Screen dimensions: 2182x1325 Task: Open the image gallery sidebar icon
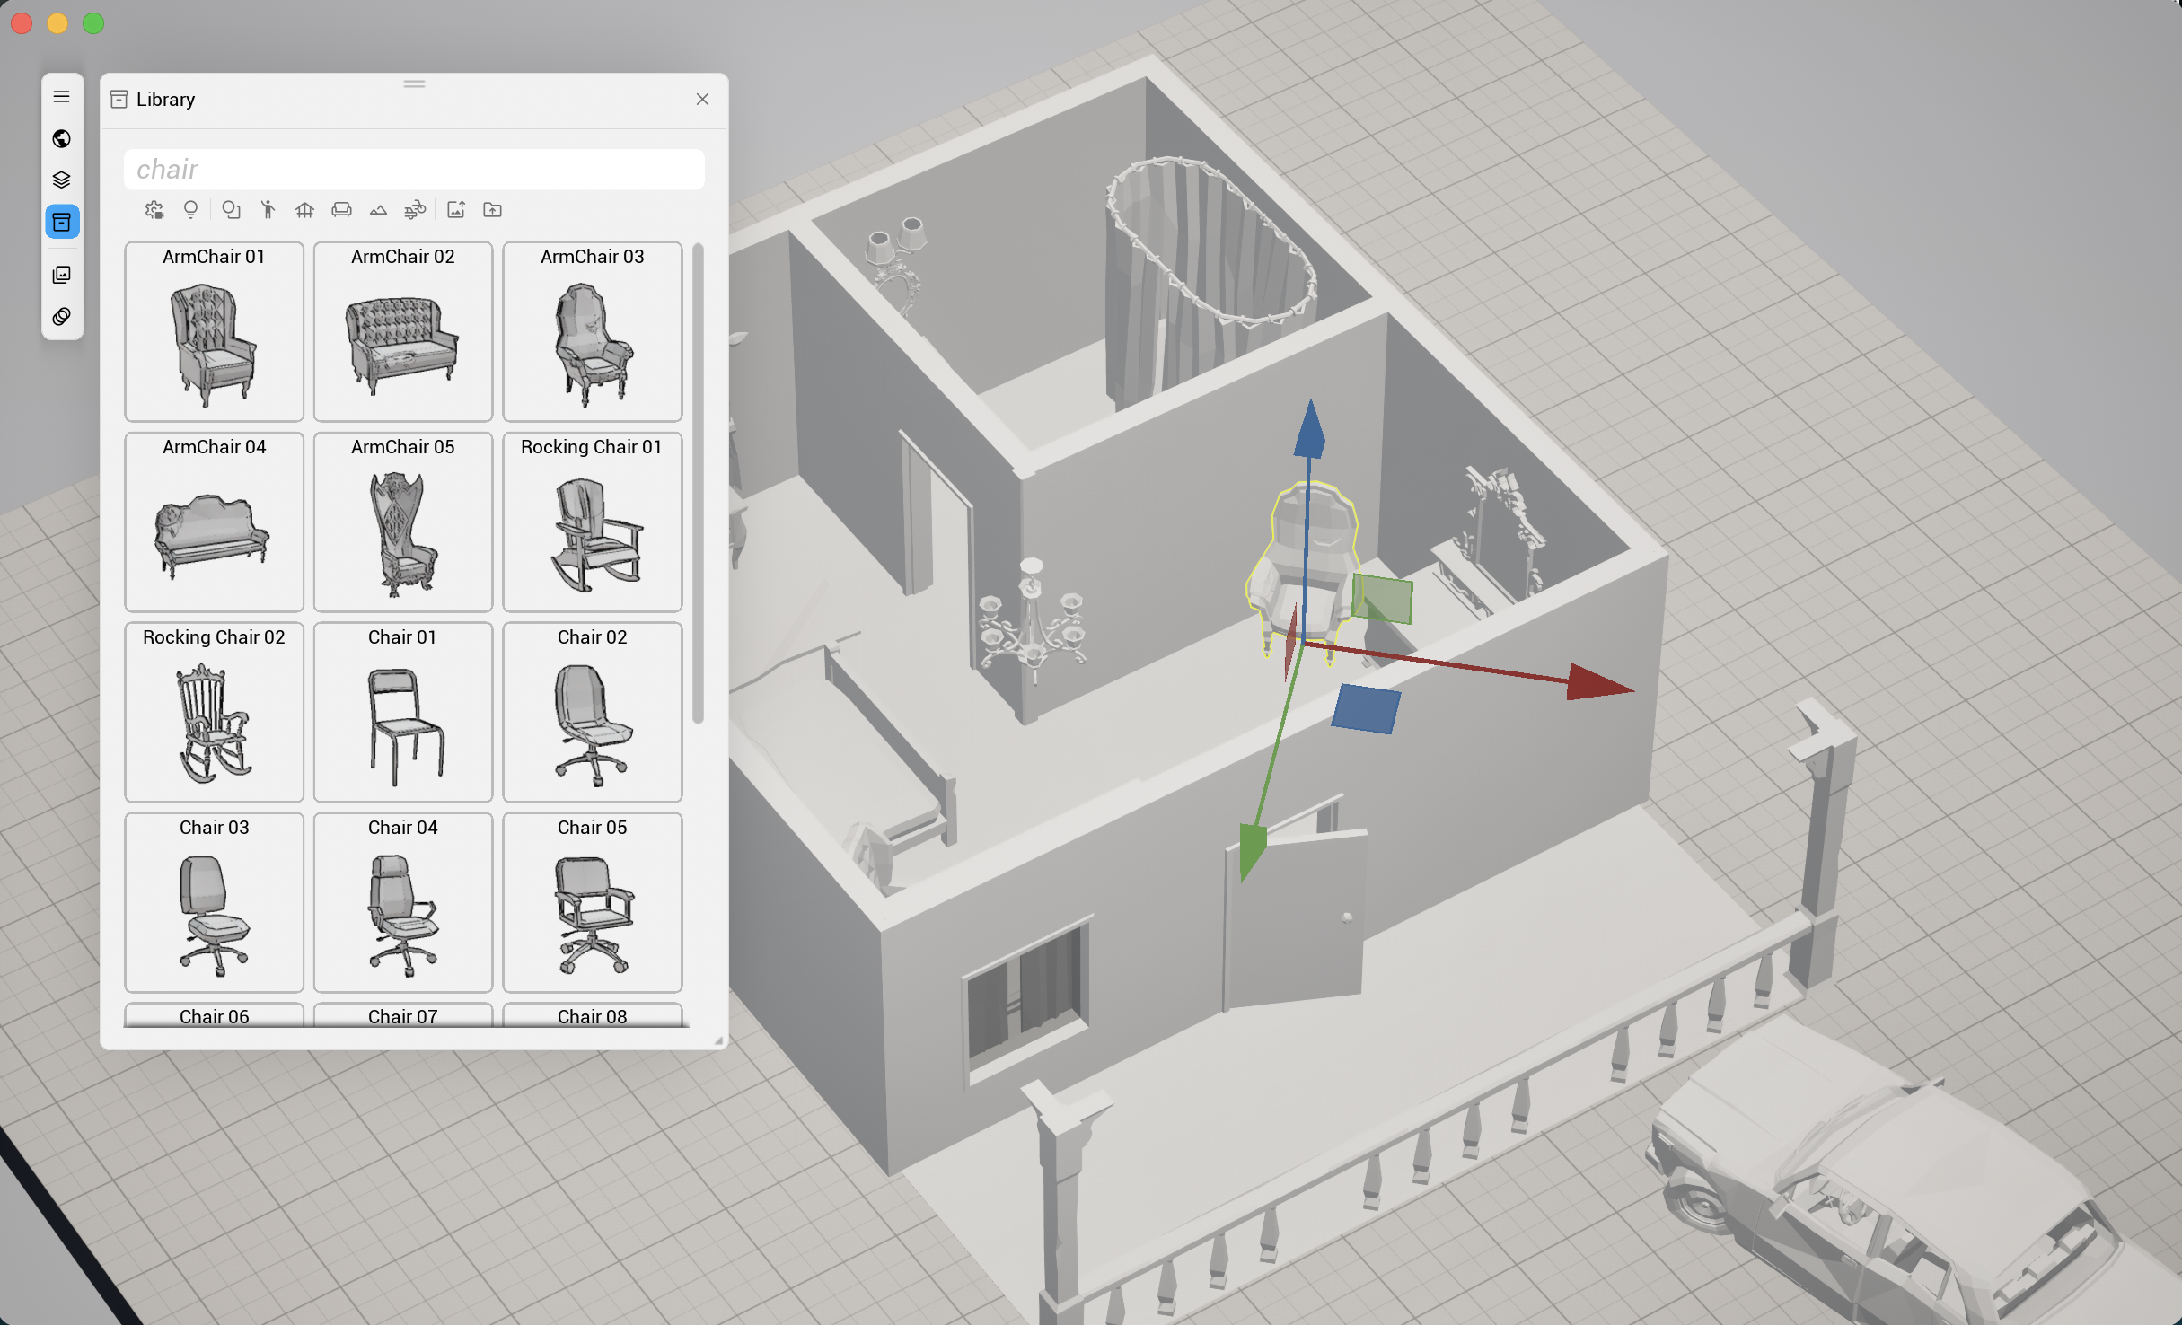(x=62, y=275)
